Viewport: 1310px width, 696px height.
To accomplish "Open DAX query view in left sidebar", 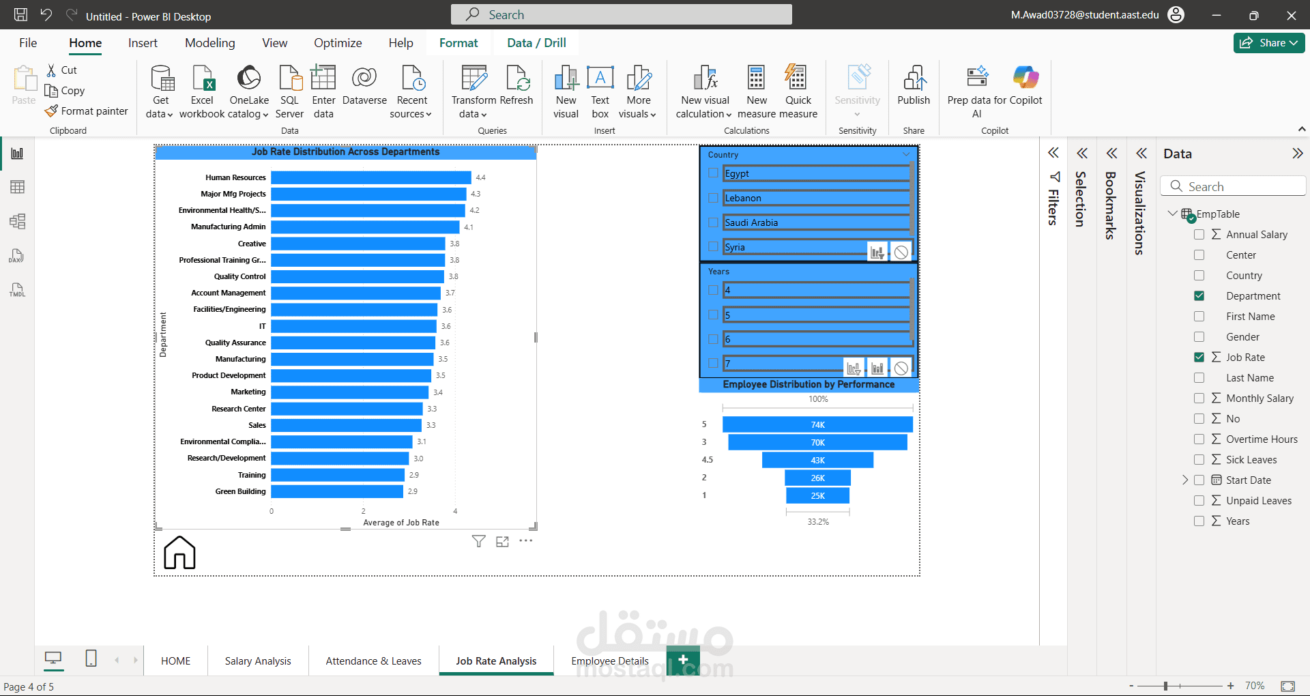I will point(17,256).
